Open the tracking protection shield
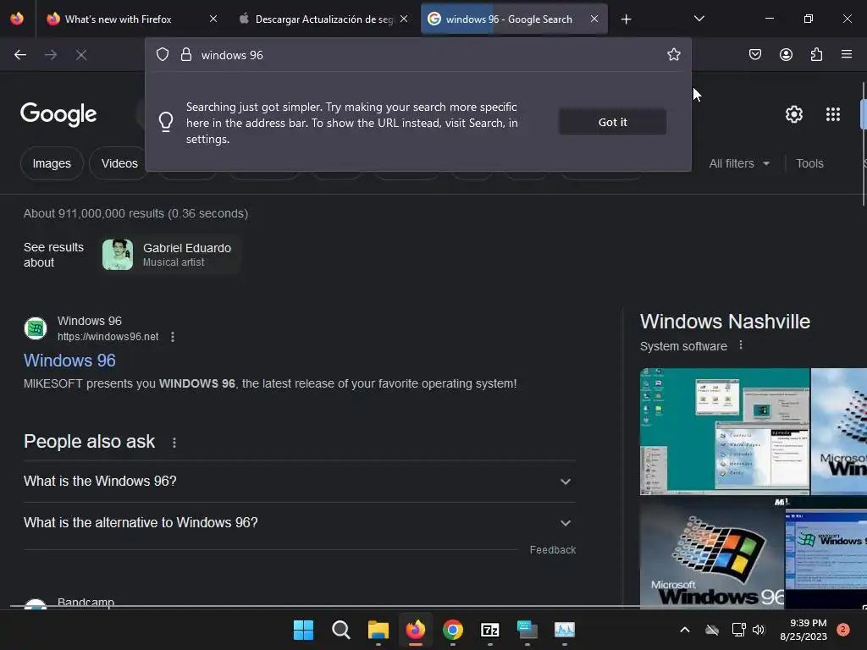 click(162, 55)
